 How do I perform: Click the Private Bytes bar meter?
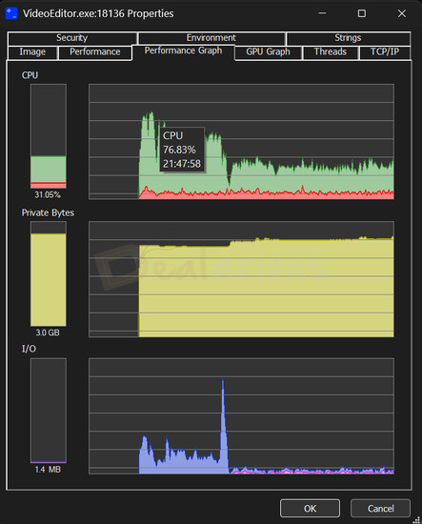coord(49,273)
